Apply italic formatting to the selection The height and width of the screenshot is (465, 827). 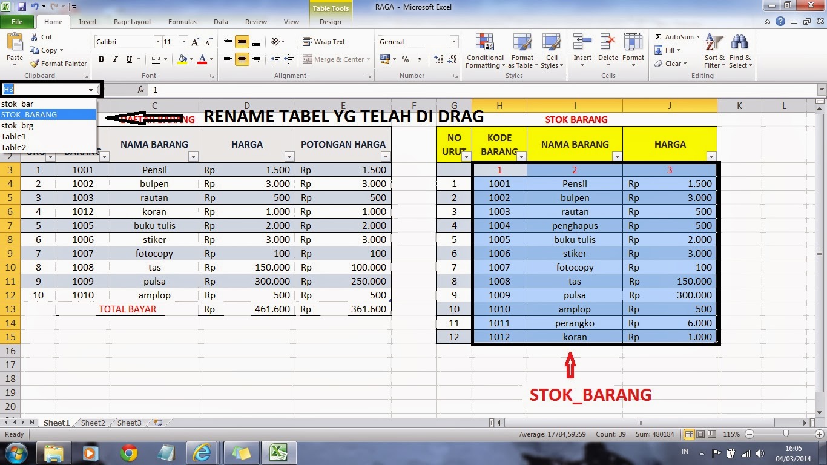coord(114,59)
